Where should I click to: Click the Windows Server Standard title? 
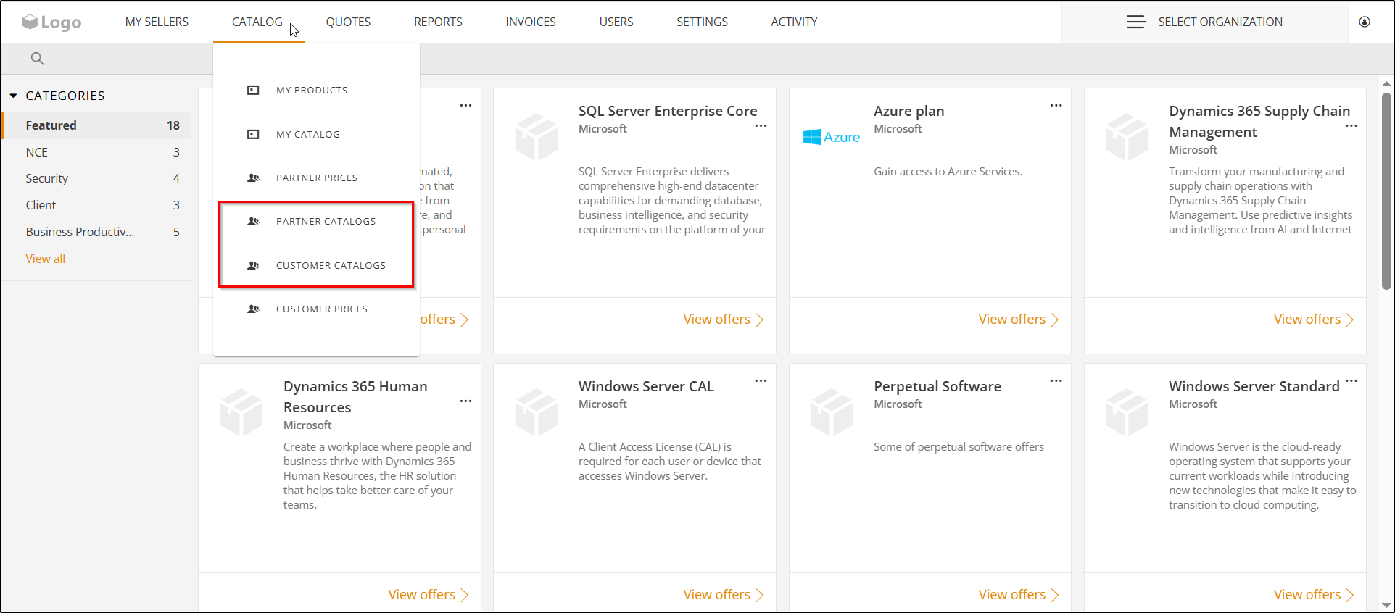click(x=1254, y=386)
